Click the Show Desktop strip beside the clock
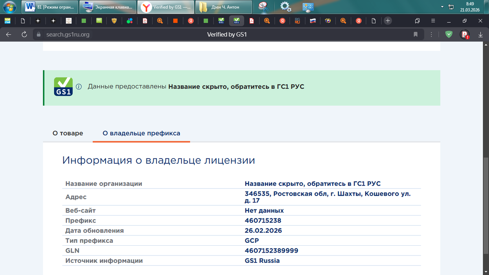 (x=486, y=7)
